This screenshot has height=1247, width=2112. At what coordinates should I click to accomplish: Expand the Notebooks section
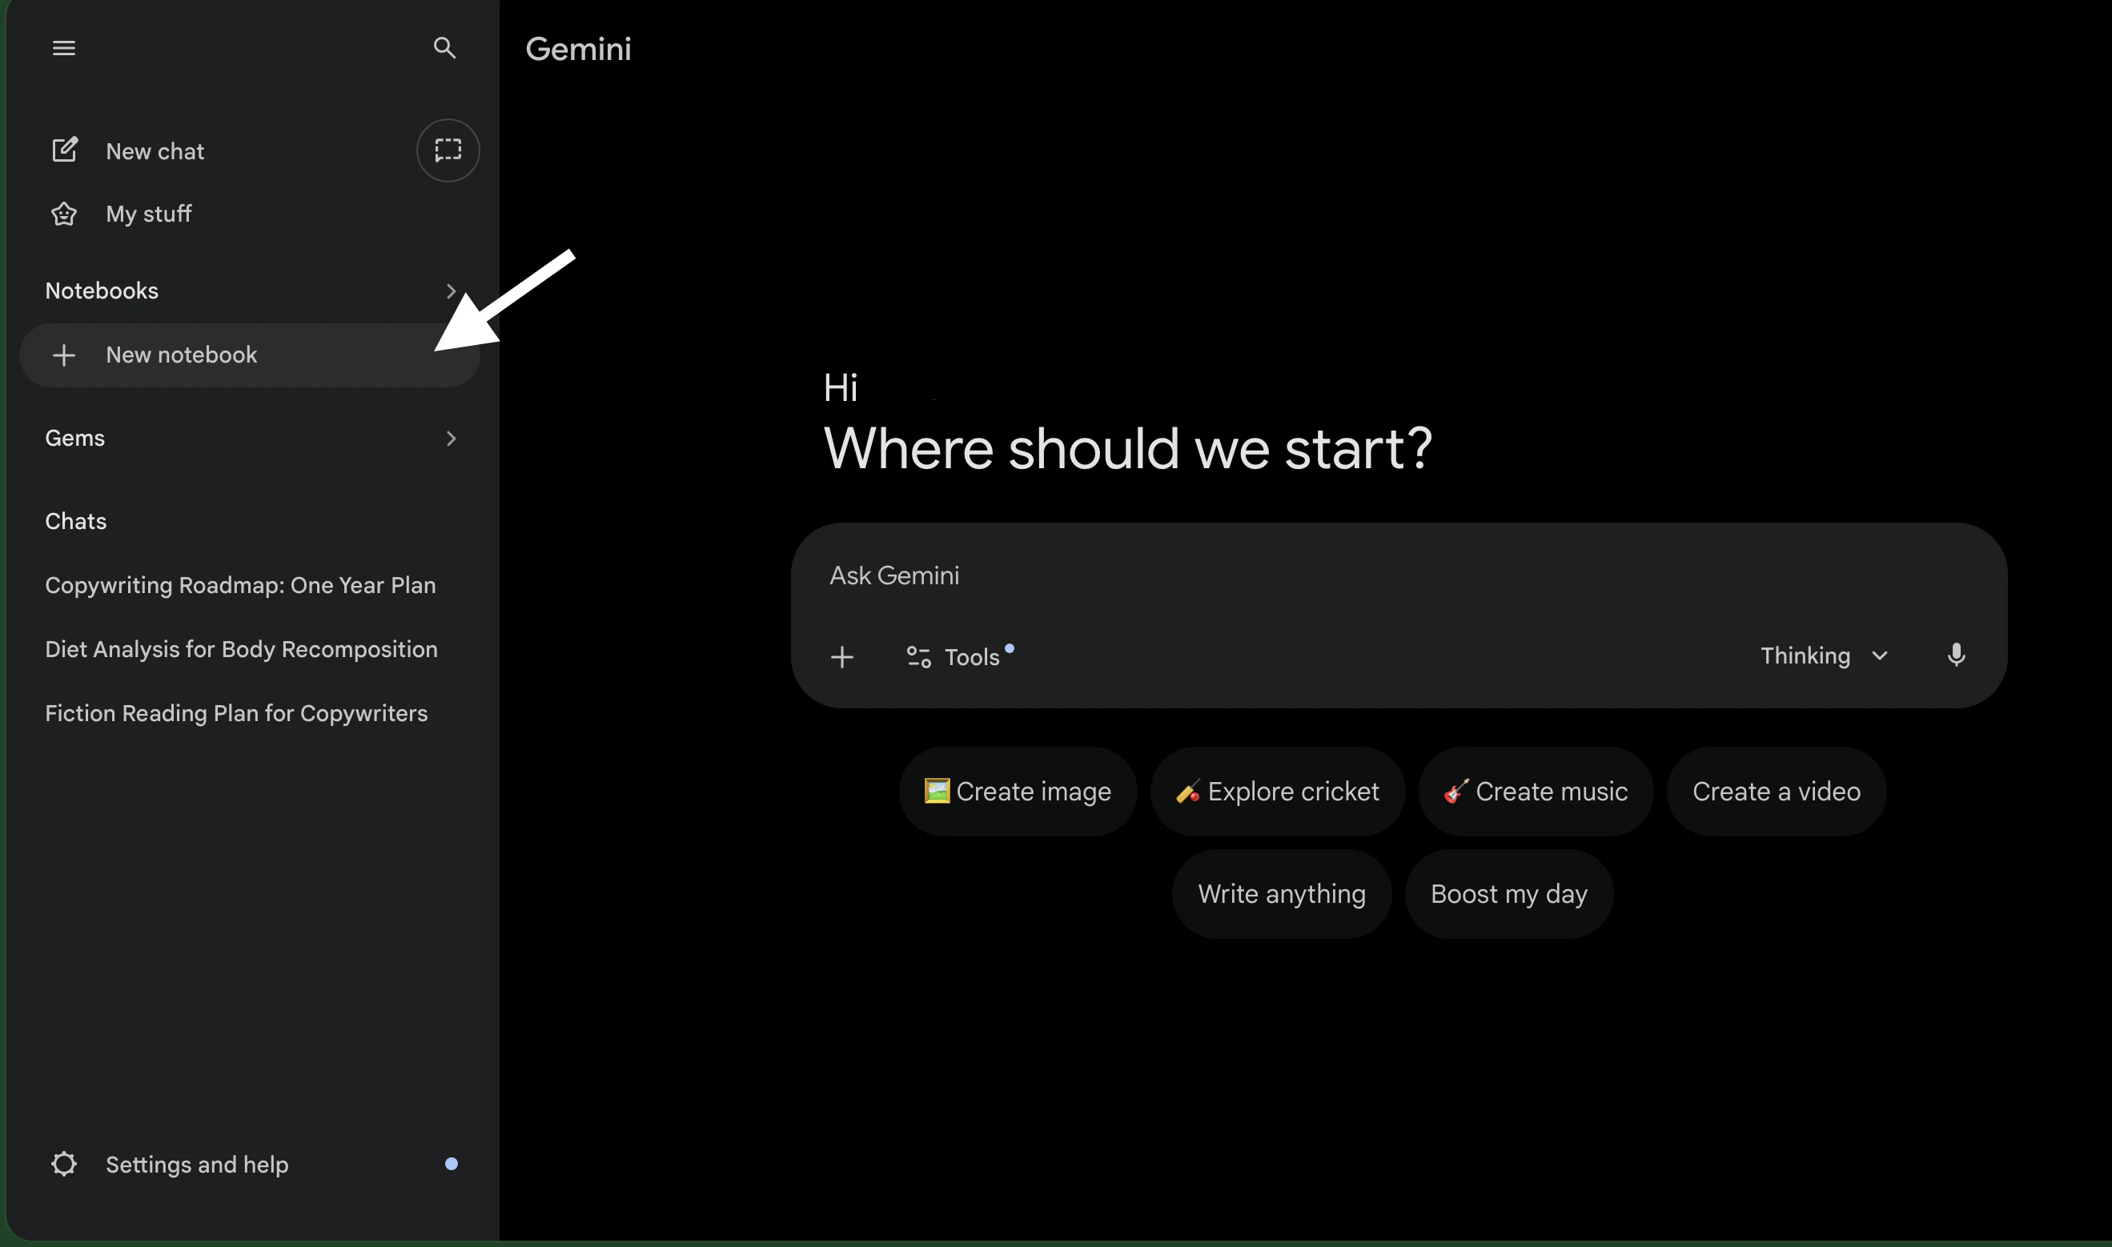click(x=452, y=291)
